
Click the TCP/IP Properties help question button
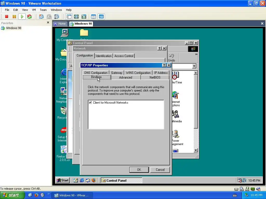tap(164, 65)
